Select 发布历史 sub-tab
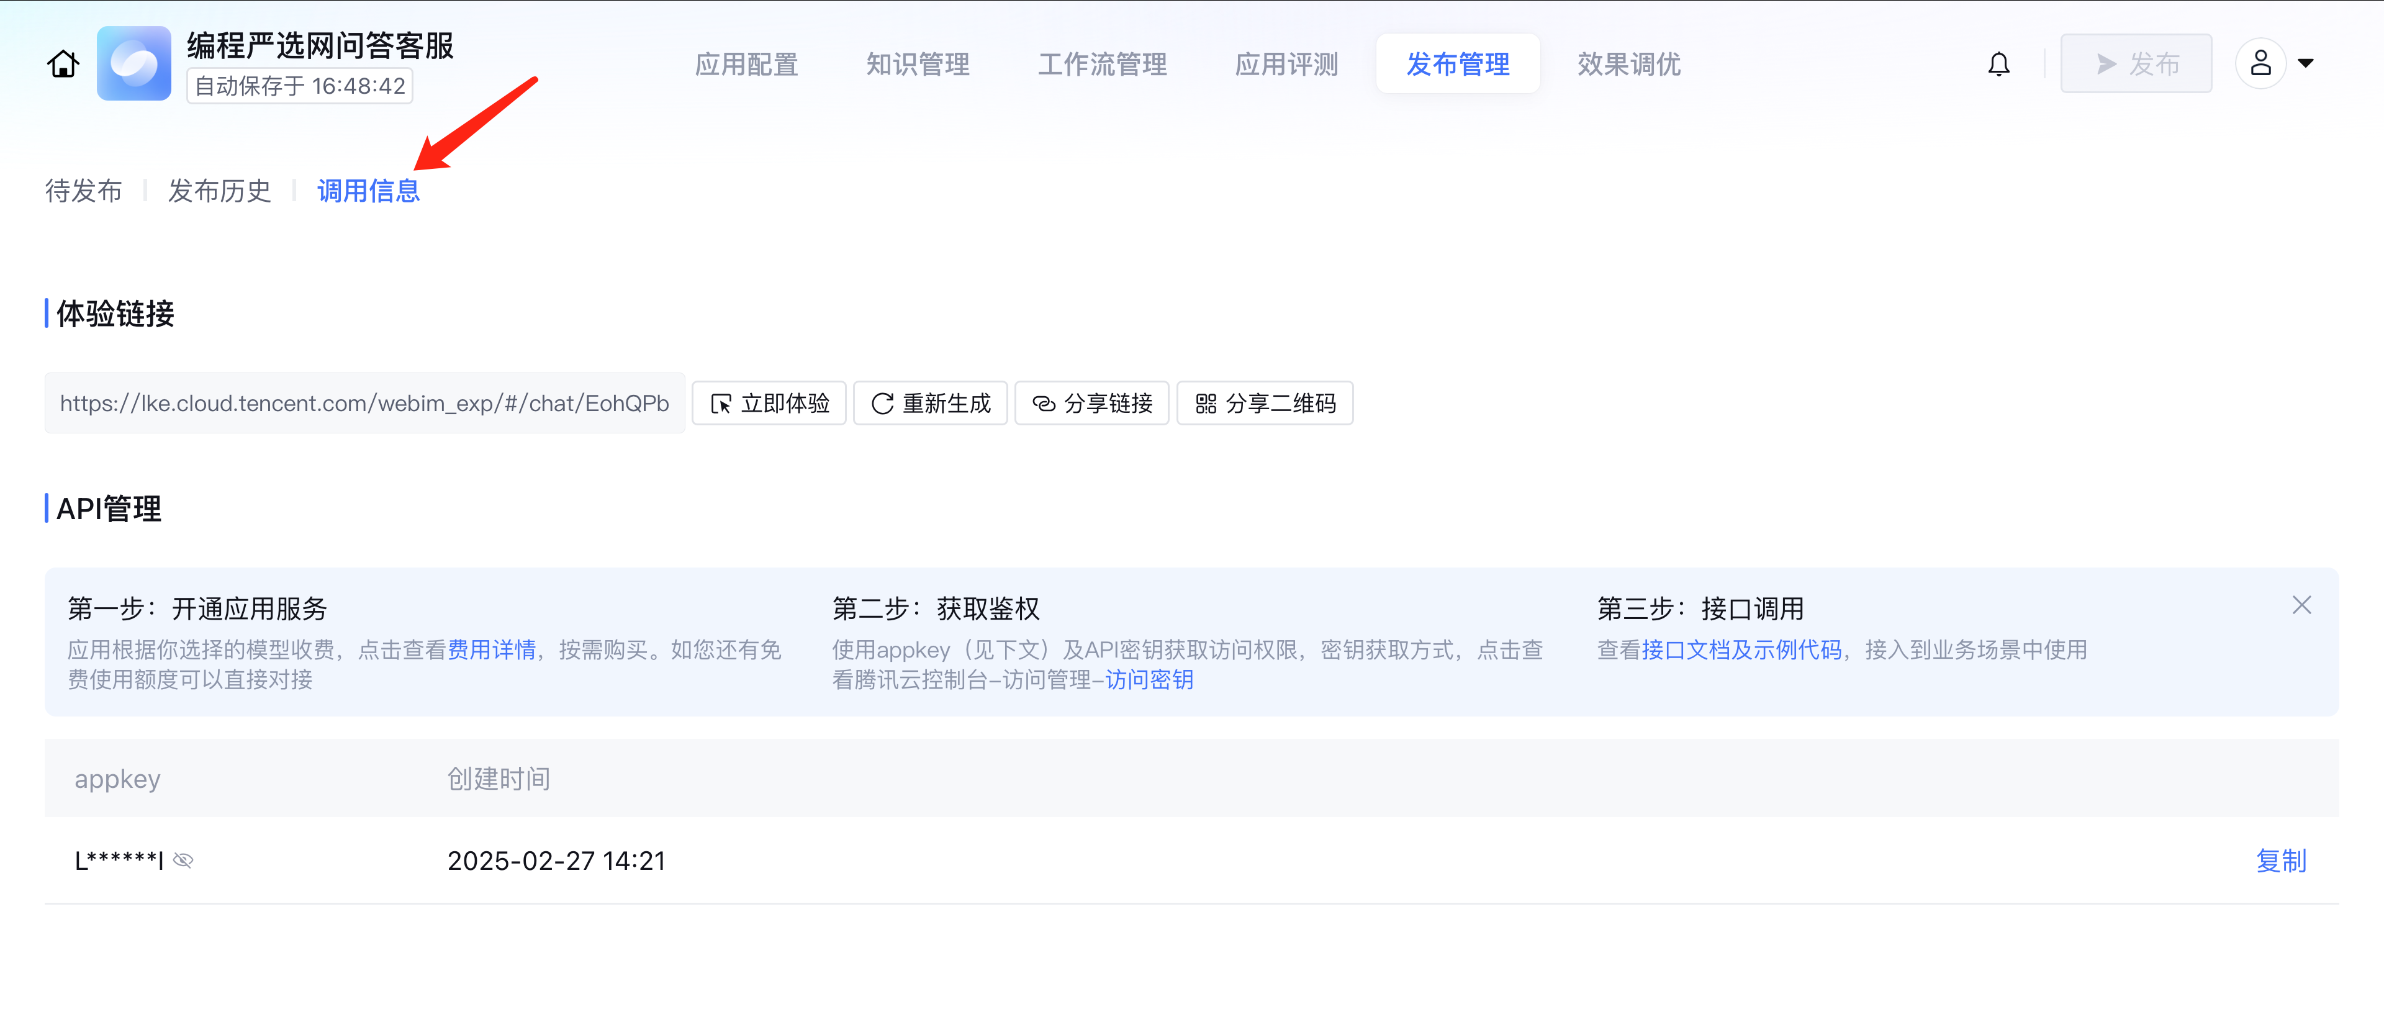This screenshot has height=1022, width=2384. tap(219, 191)
